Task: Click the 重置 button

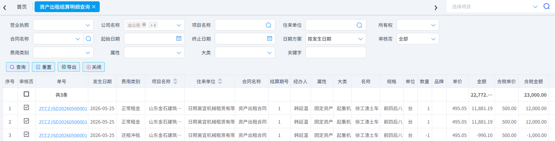Action: coord(43,67)
